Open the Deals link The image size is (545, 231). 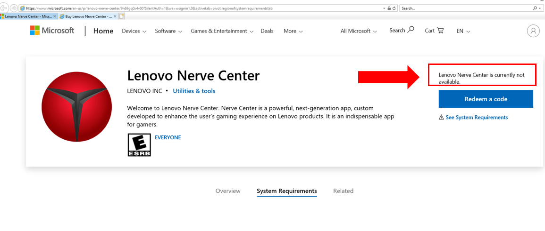[x=267, y=31]
